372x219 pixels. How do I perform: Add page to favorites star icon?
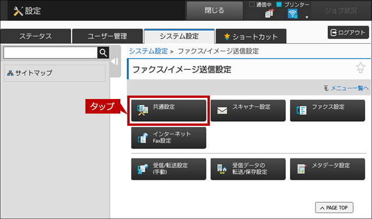coord(360,68)
